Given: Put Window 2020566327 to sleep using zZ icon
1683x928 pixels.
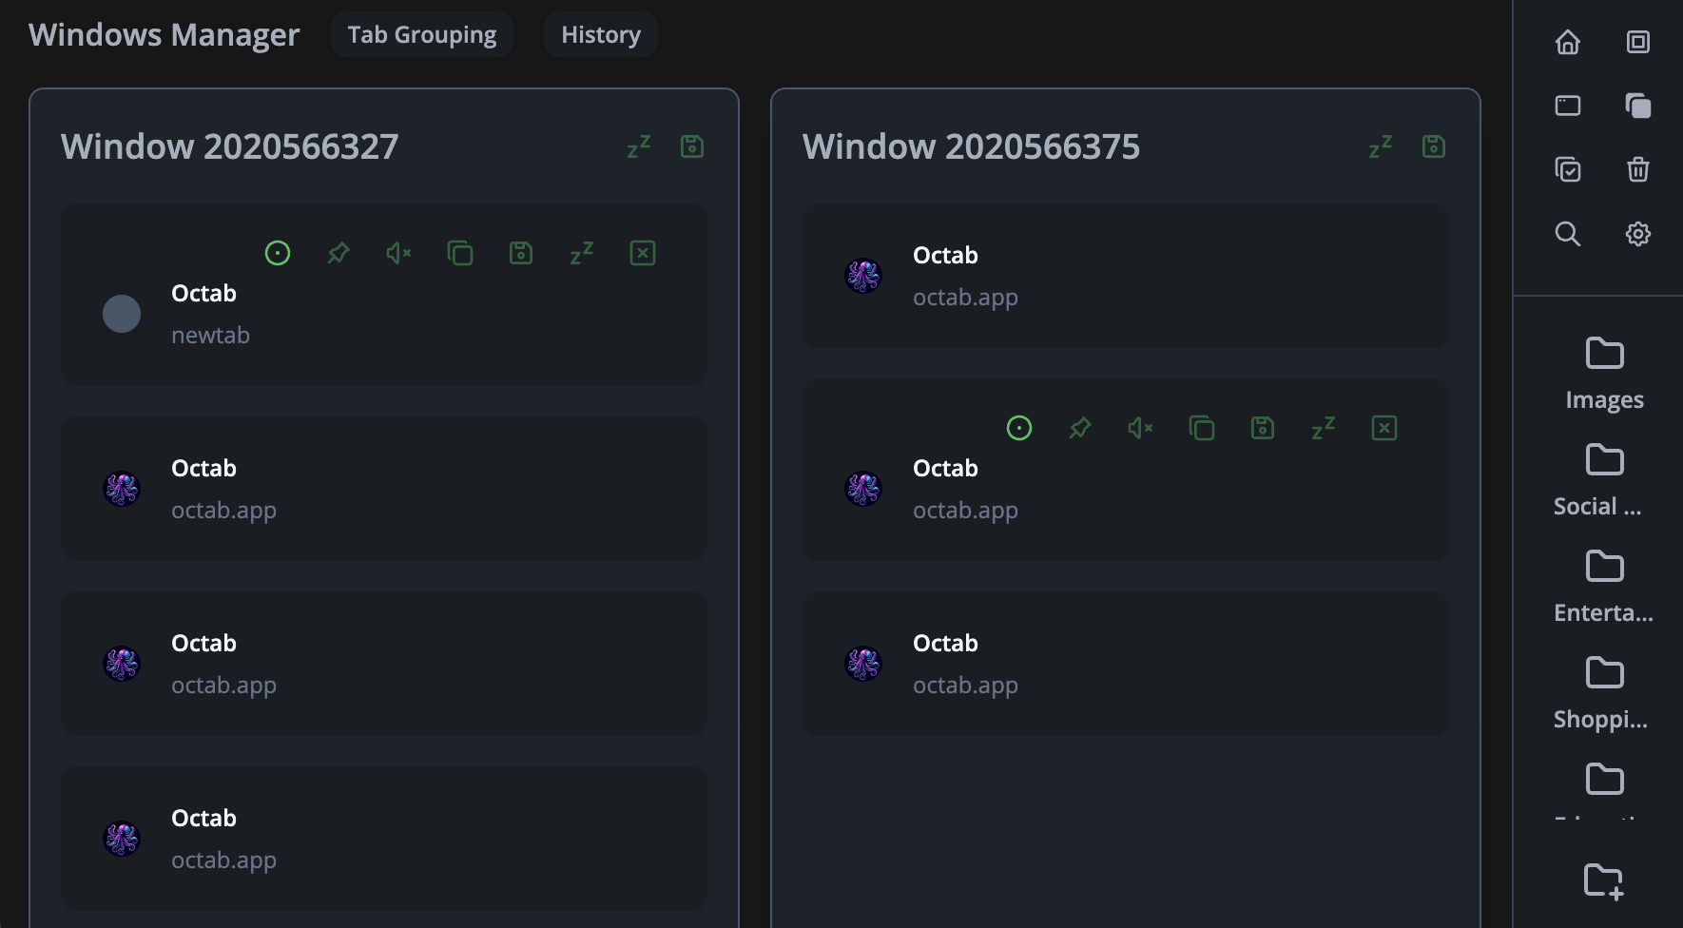Looking at the screenshot, I should pos(639,146).
